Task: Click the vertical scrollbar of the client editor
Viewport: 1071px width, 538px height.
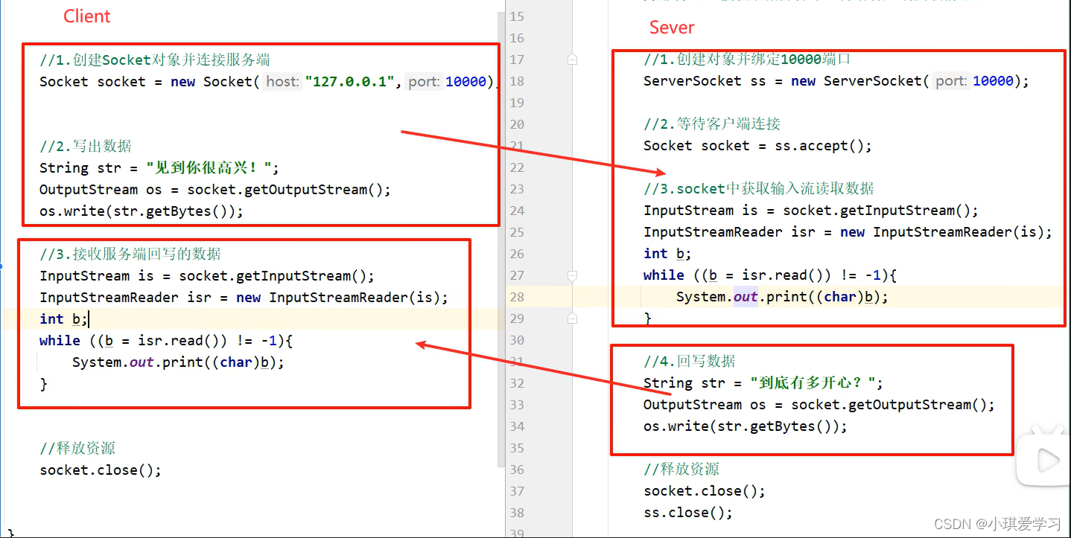Action: (x=501, y=238)
